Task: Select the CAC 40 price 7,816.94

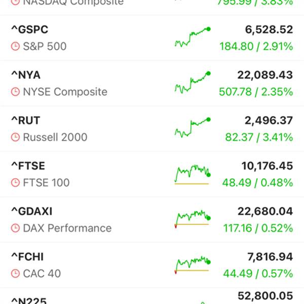Action: coord(270,257)
